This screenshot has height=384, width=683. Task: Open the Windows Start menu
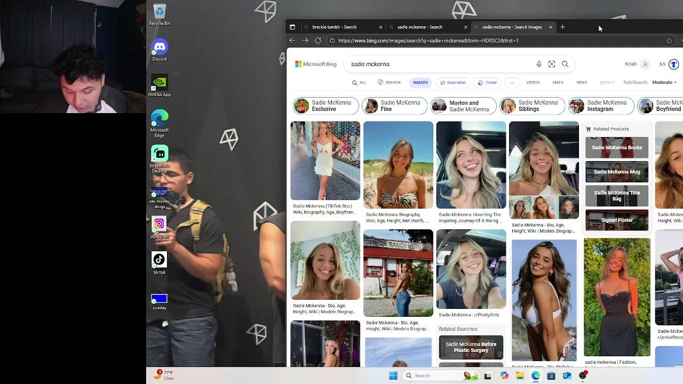coord(393,375)
